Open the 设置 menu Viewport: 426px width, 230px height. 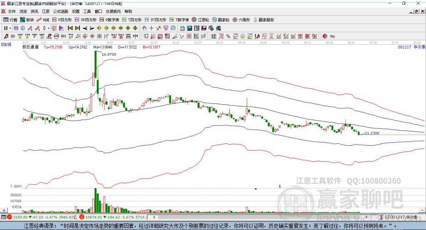point(76,11)
